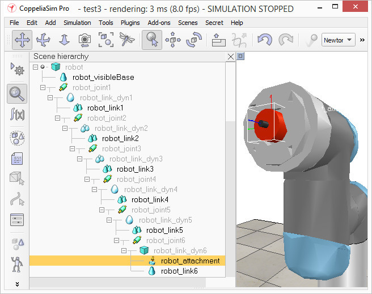
Task: Open the Newton physics engine dropdown
Action: (x=339, y=40)
